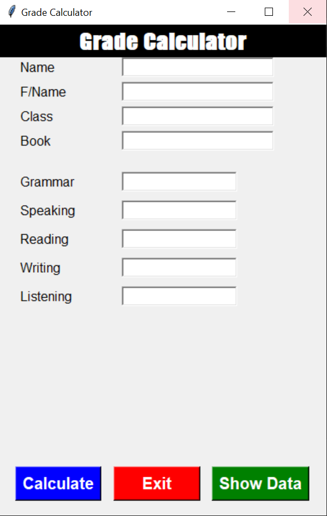Click the F/Name text box
This screenshot has width=327, height=516.
[197, 91]
